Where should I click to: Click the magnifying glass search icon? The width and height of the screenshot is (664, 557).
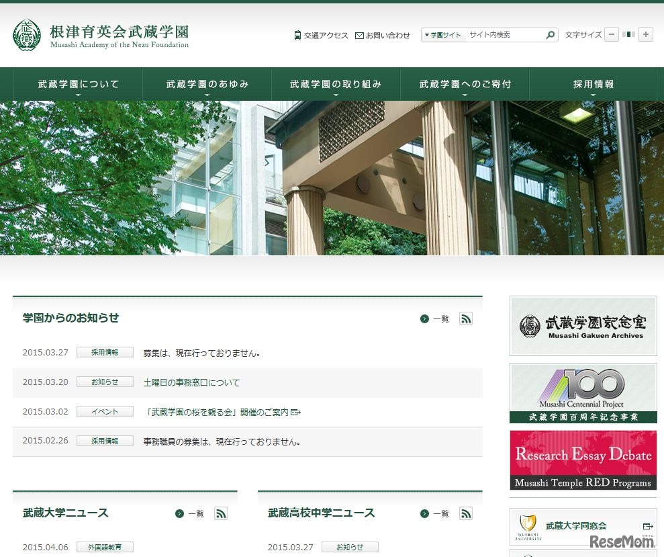point(551,34)
